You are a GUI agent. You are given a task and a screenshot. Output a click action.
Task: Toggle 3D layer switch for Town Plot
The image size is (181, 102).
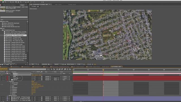point(42,78)
